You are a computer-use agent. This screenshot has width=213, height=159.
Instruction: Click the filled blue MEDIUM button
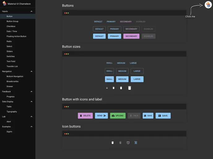[122, 79]
